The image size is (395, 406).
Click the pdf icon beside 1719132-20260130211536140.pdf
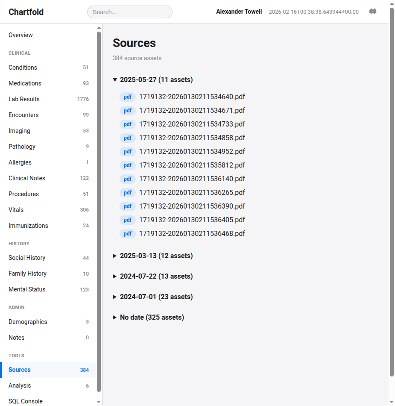(127, 179)
